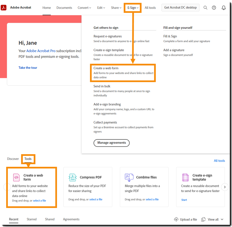Click All tools link above tool cards

point(219,161)
